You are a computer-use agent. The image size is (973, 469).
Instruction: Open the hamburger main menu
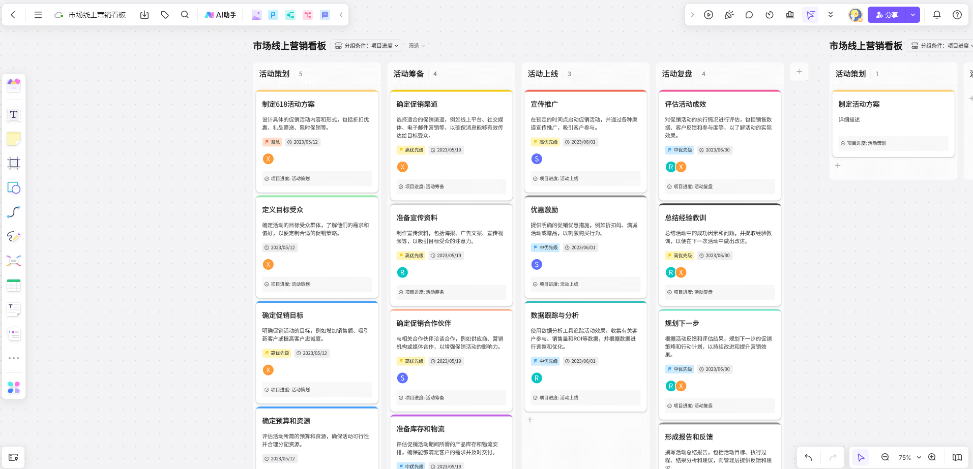(38, 15)
